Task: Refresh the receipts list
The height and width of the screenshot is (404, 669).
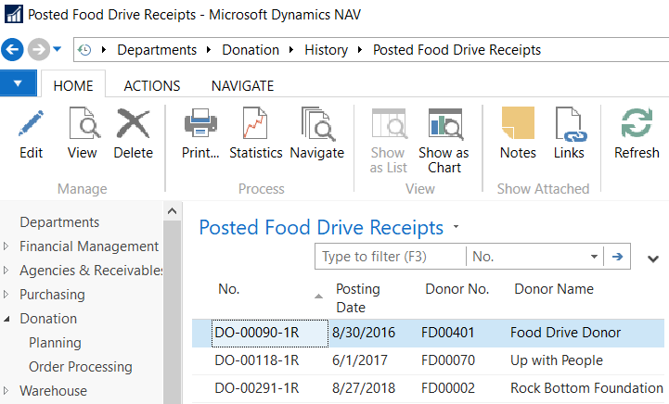Action: point(637,133)
